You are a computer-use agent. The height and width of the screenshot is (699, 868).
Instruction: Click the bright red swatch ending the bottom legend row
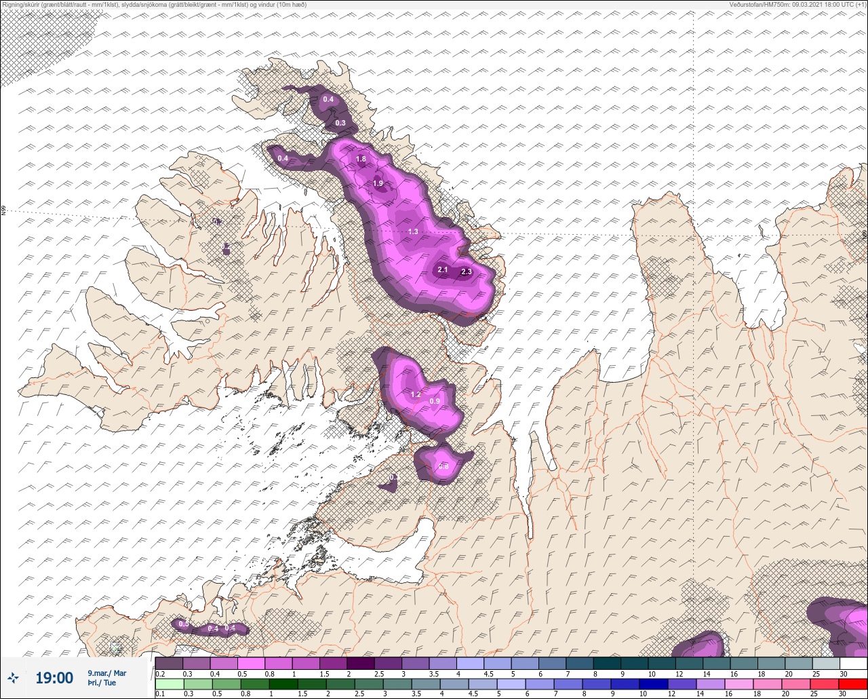(853, 683)
